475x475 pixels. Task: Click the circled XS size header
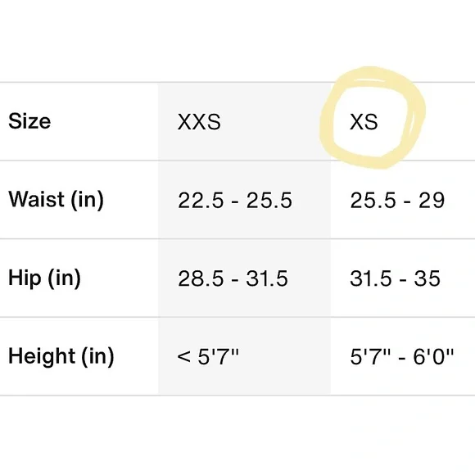coord(364,122)
